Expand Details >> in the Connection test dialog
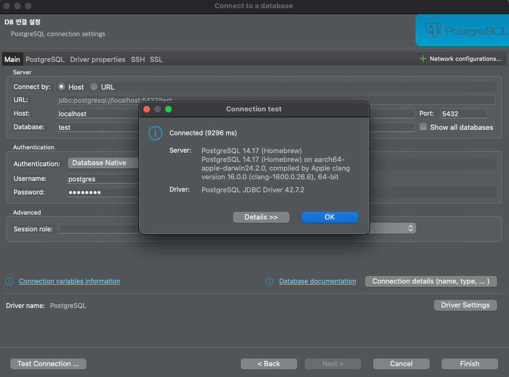 (x=261, y=217)
